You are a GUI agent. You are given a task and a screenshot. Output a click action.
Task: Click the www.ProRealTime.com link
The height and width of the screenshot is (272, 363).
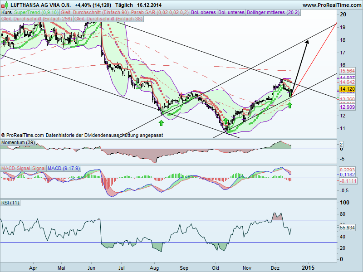(332, 5)
